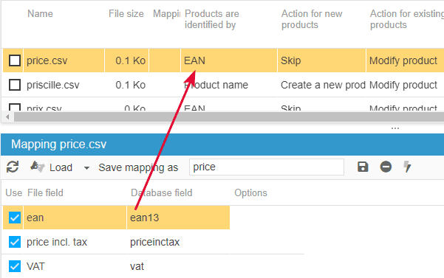Uncheck the VAT field Use checkbox
Viewport: 444px width, 278px height.
[15, 266]
